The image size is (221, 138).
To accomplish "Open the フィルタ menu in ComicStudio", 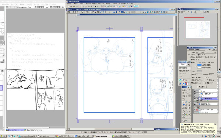I will coord(114,4).
